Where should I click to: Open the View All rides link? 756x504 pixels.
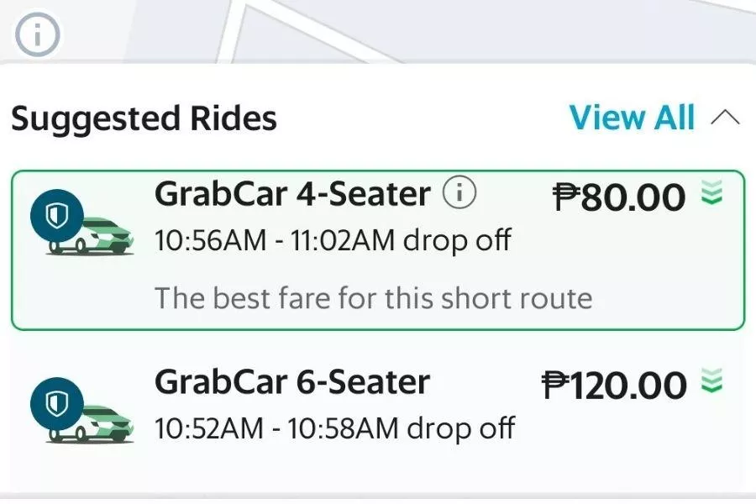tap(632, 118)
